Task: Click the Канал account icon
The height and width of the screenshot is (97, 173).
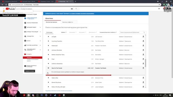Action: click(x=25, y=41)
